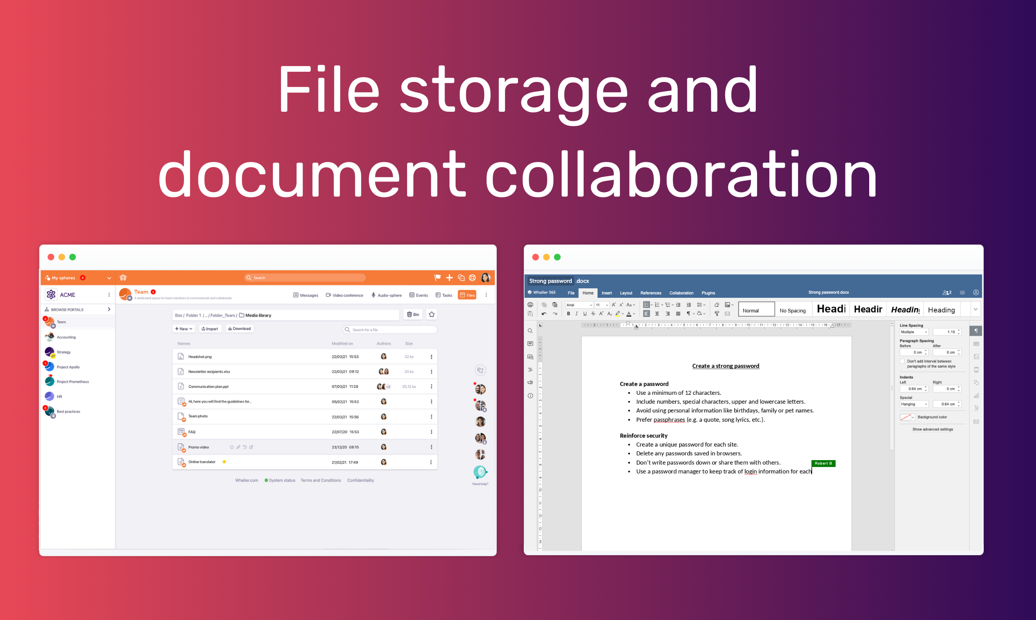Toggle the yellow star on Online translator

click(x=224, y=462)
